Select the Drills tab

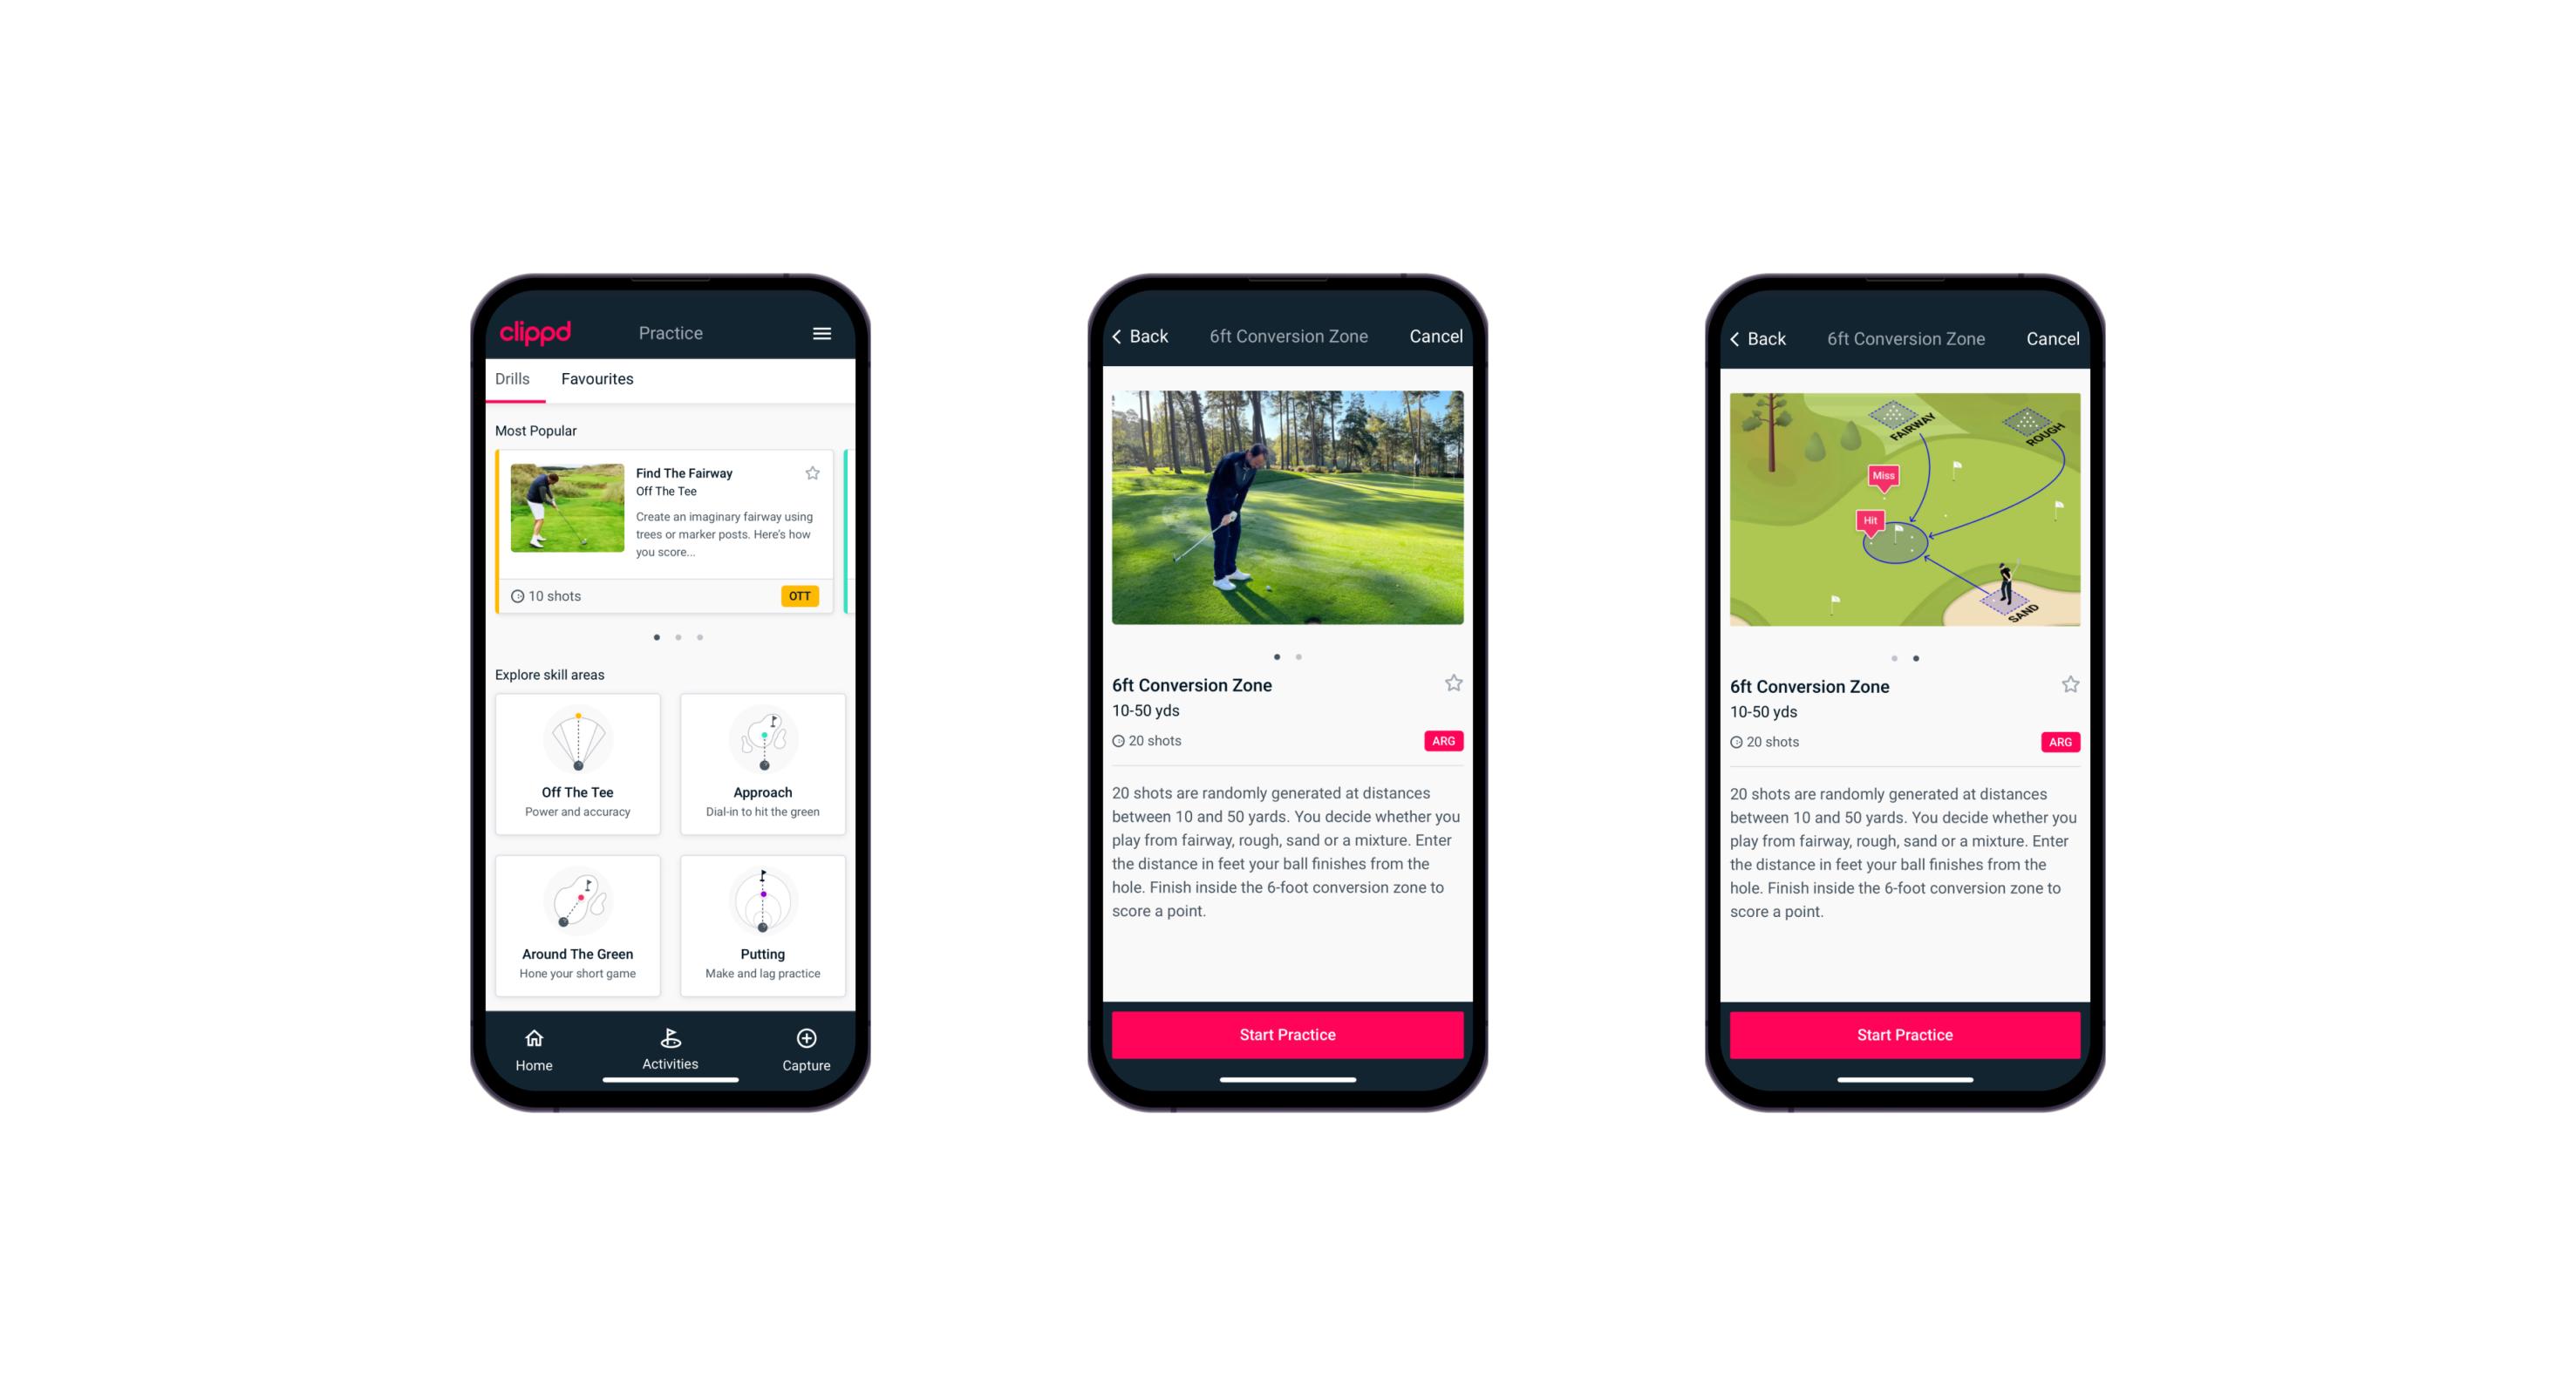click(512, 379)
